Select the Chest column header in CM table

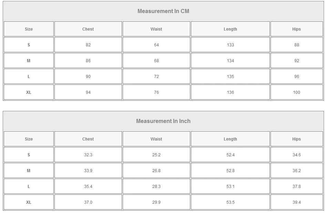pos(88,29)
